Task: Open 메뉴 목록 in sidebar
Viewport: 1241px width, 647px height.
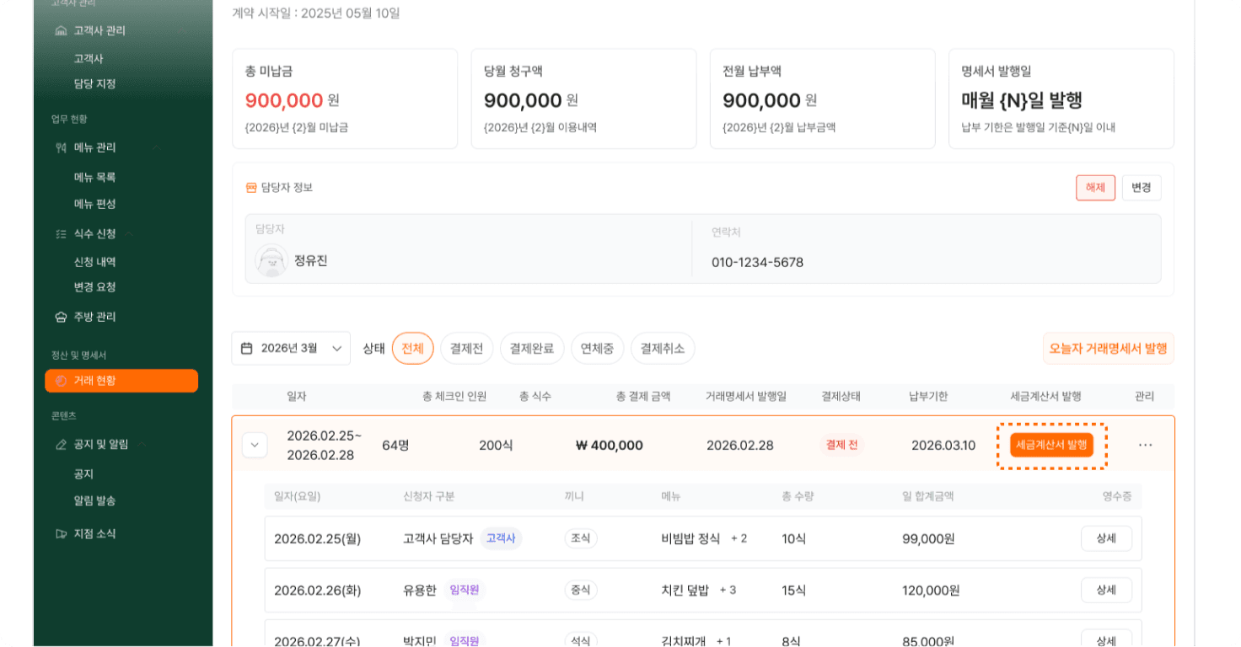Action: coord(94,178)
